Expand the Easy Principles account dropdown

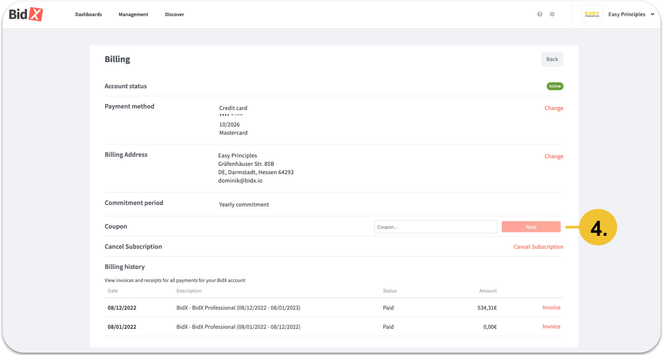[652, 14]
